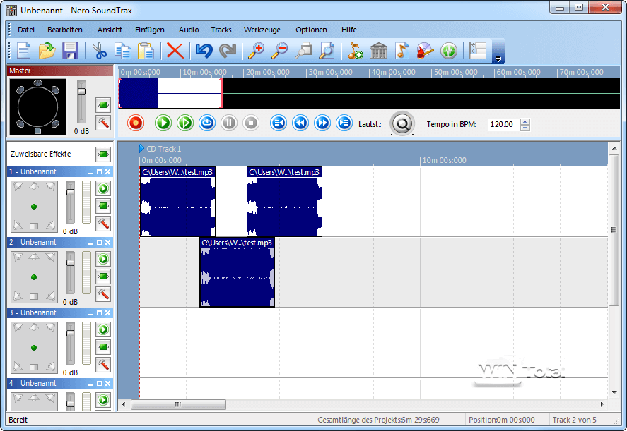Click track 1 volume fader
Image resolution: width=627 pixels, height=431 pixels.
coord(71,193)
